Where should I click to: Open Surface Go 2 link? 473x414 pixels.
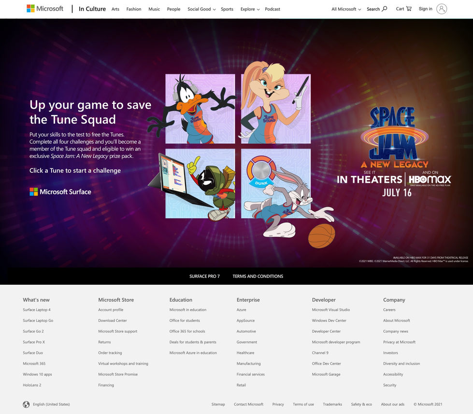33,331
